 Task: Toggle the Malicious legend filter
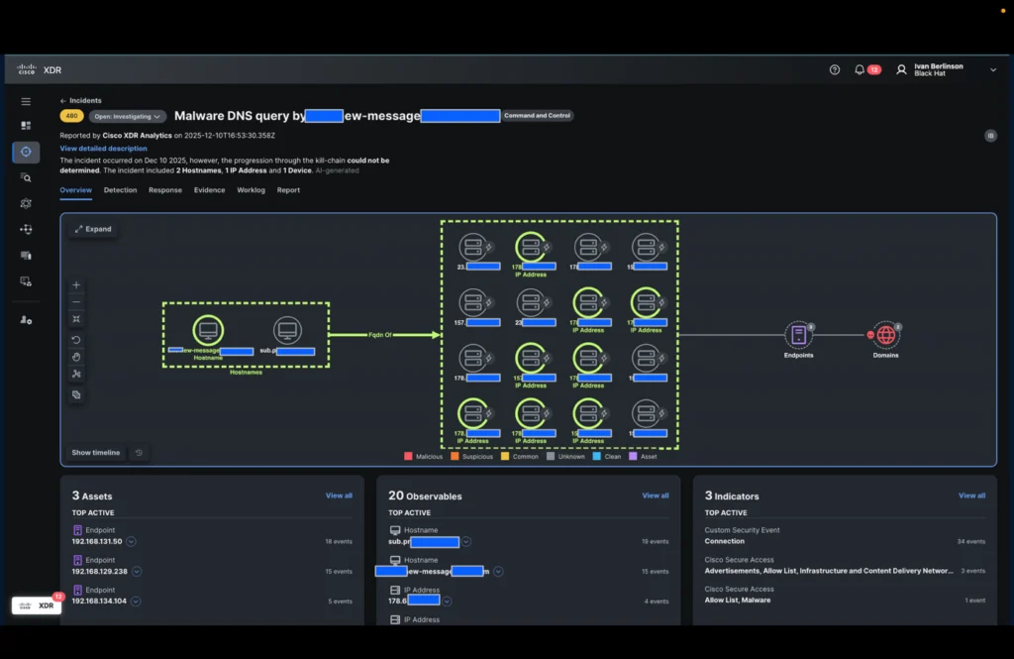coord(424,457)
